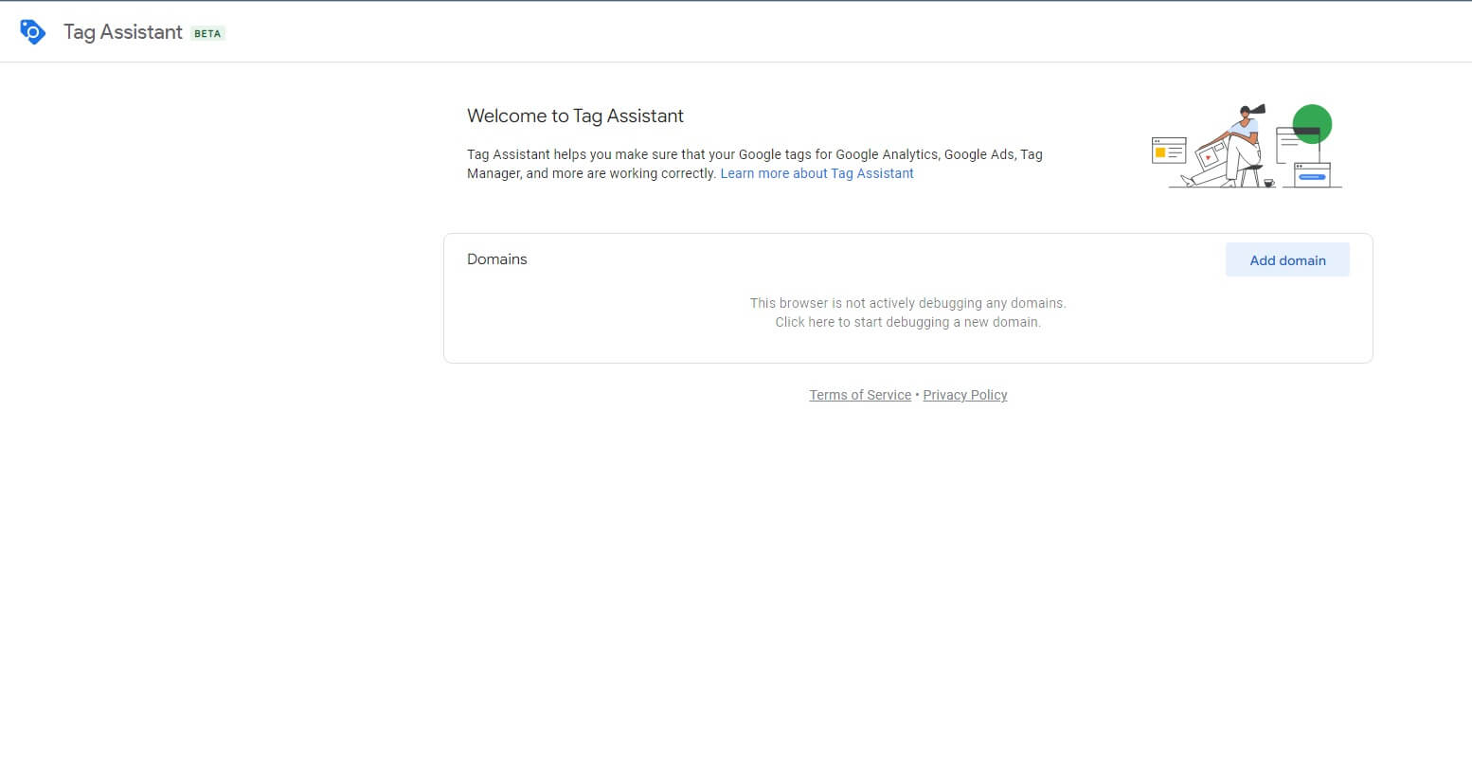
Task: Click the Tag Assistant title text
Action: click(x=123, y=32)
